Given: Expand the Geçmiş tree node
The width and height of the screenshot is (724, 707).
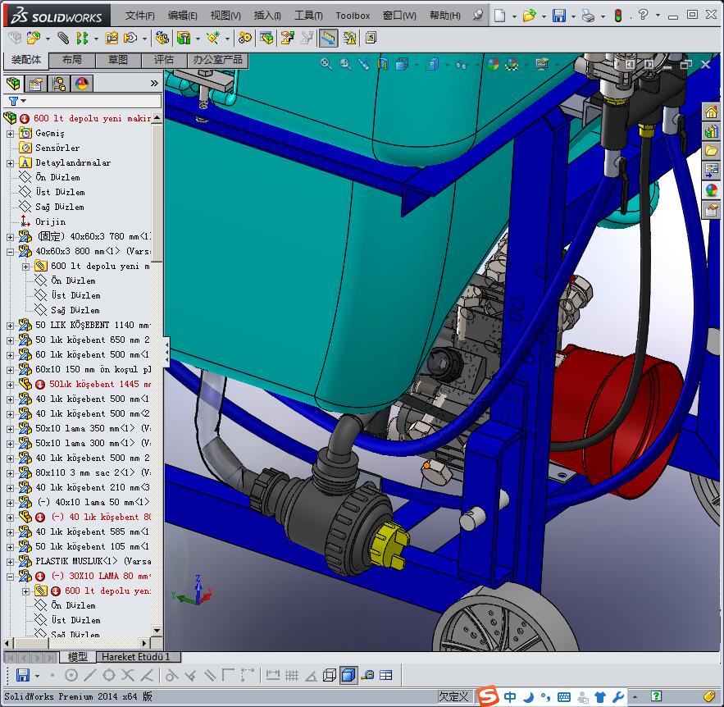Looking at the screenshot, I should [11, 133].
